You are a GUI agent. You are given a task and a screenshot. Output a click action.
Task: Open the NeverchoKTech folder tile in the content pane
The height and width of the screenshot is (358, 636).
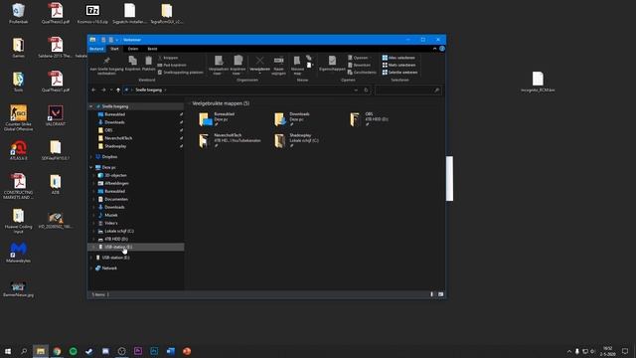point(231,140)
